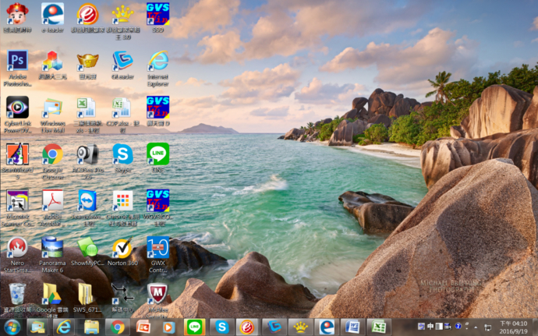Image resolution: width=538 pixels, height=336 pixels.
Task: Launch the TeamViewer desktop shortcut
Action: point(87,200)
